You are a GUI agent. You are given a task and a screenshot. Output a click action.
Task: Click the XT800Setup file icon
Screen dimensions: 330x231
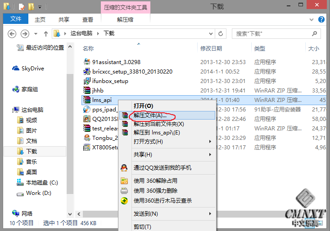(x=87, y=147)
